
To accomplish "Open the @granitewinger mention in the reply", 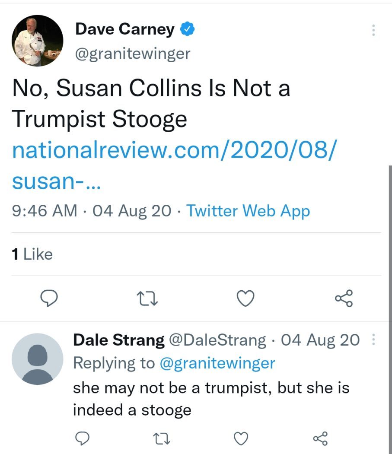I will pyautogui.click(x=217, y=363).
